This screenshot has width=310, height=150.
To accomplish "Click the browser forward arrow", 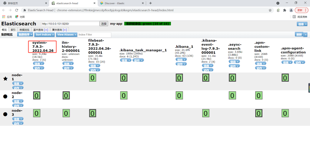I will (10, 10).
